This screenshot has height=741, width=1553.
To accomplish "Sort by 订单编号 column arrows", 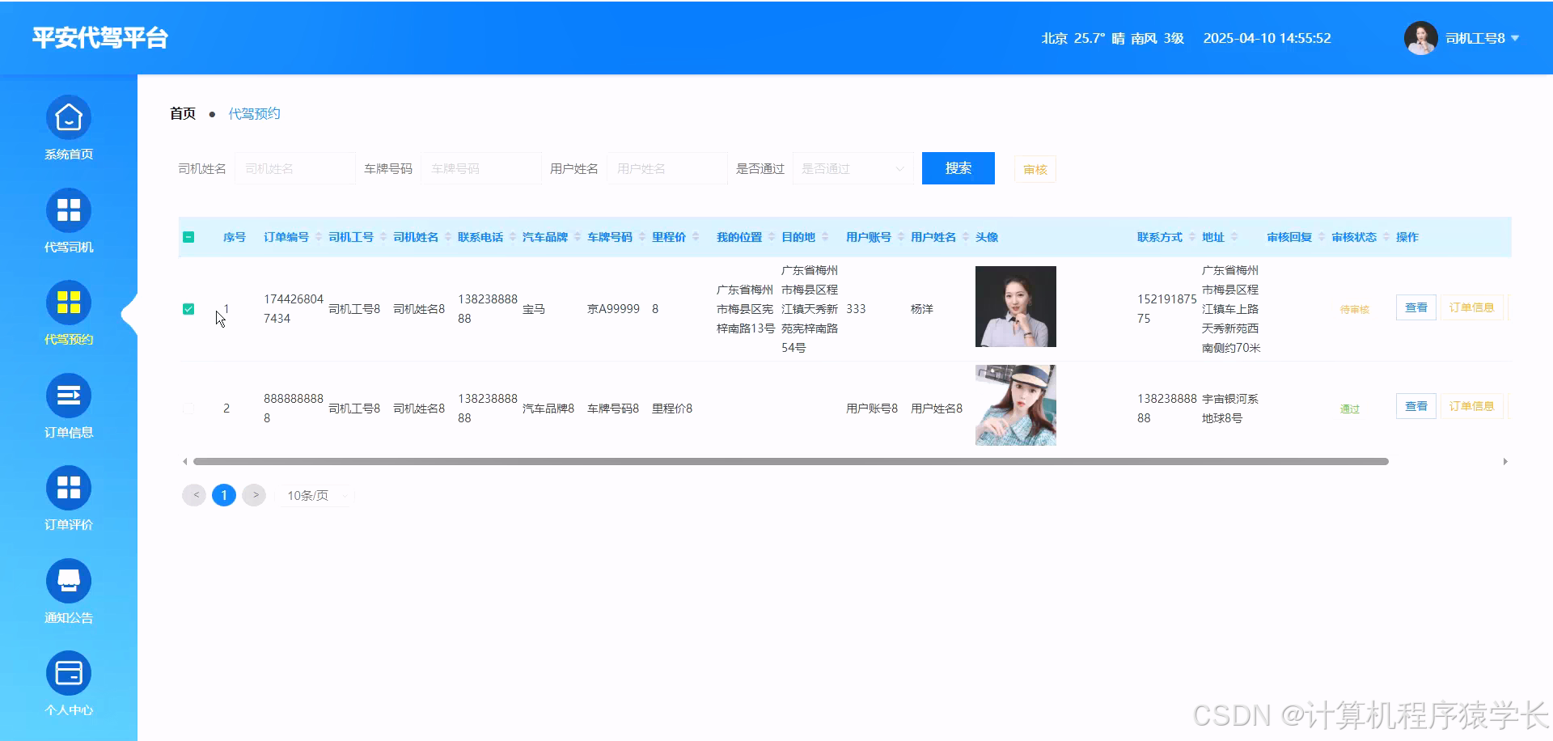I will click(x=318, y=237).
